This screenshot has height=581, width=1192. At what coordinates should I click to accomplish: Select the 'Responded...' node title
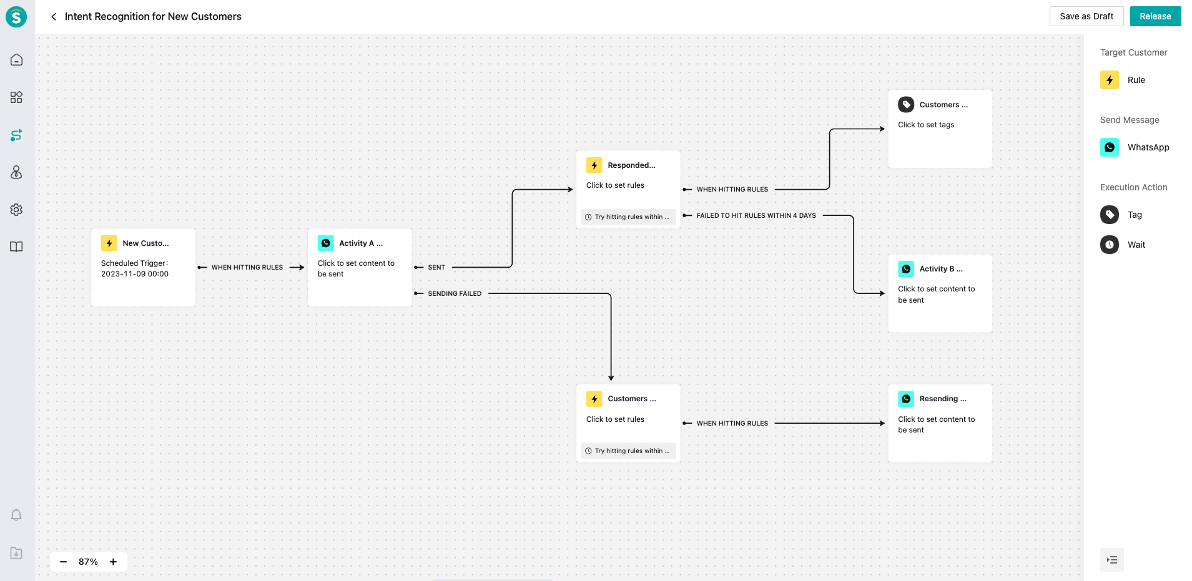coord(631,165)
